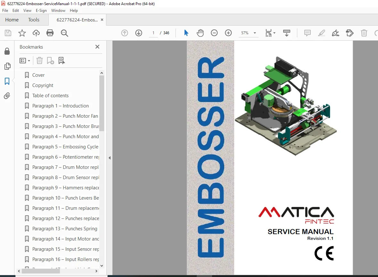Image resolution: width=378 pixels, height=277 pixels.
Task: Show security lock panel
Action: tap(7, 51)
